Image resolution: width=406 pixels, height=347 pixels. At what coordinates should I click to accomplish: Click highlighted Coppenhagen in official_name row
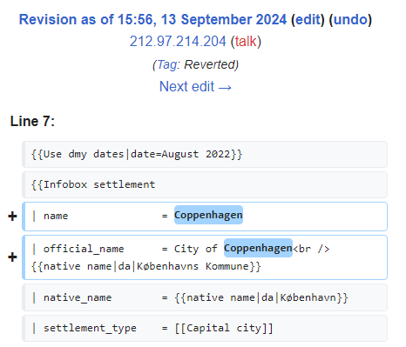tap(258, 248)
